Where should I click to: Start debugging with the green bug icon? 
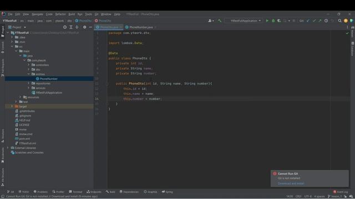[x=273, y=21]
